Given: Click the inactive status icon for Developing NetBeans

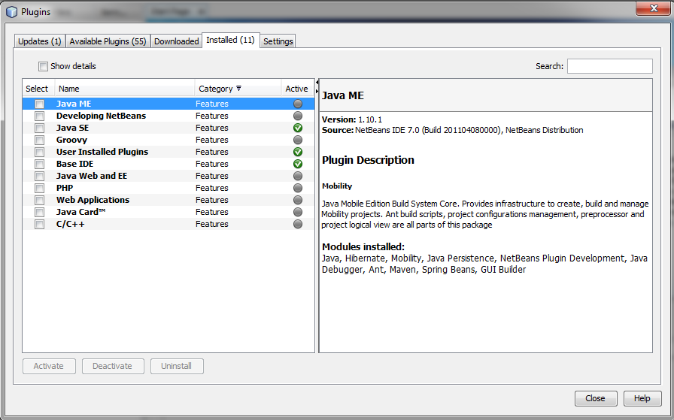Looking at the screenshot, I should (297, 116).
